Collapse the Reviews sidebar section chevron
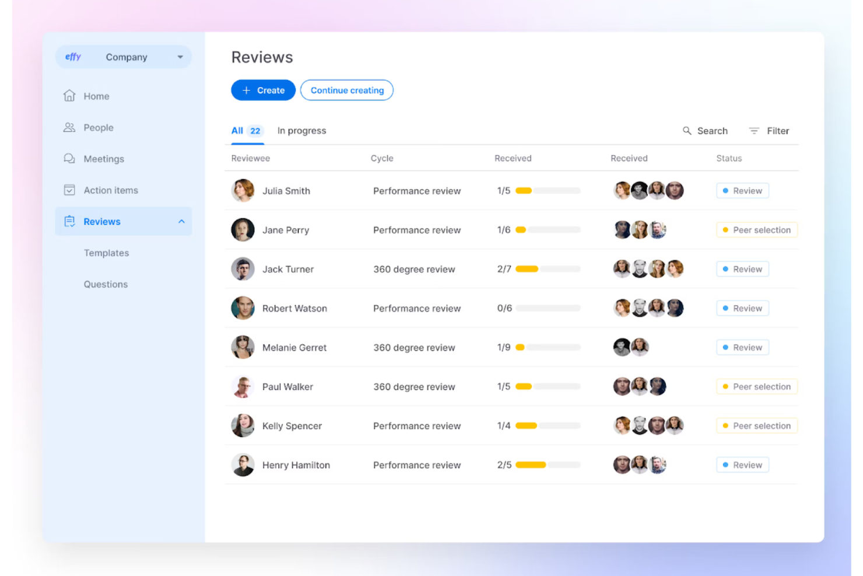The width and height of the screenshot is (863, 576). pyautogui.click(x=181, y=222)
